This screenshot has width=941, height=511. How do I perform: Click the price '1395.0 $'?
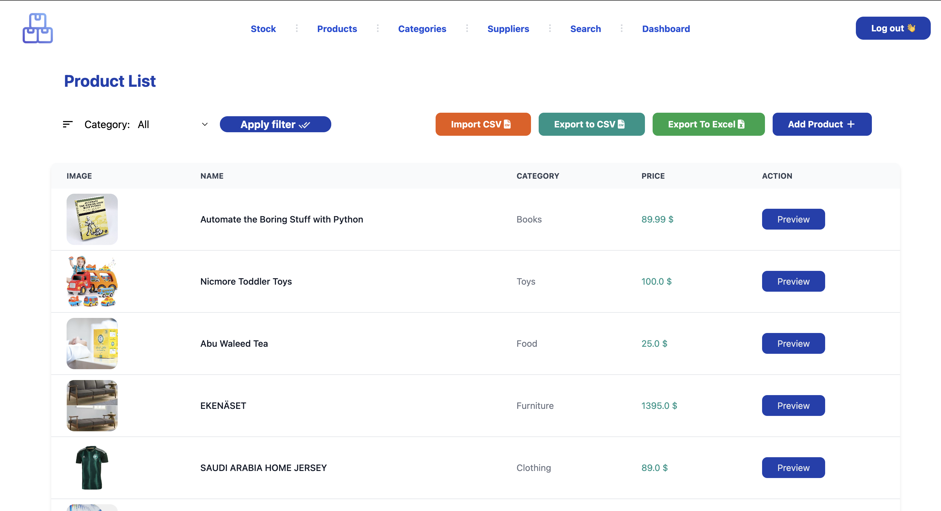point(659,406)
